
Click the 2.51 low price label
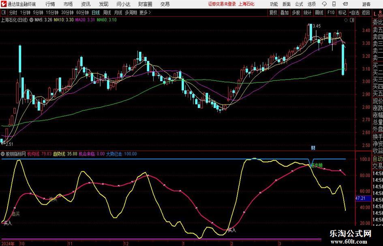click(9, 144)
